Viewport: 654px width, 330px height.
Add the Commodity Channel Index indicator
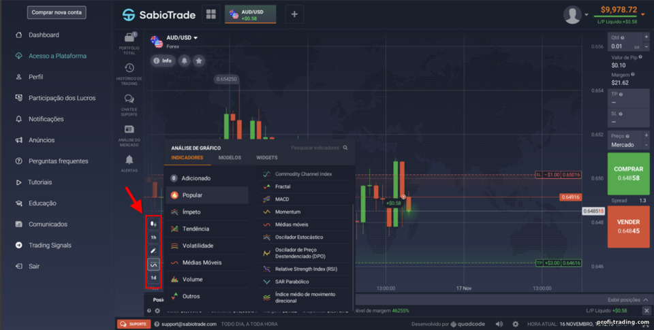pyautogui.click(x=305, y=174)
